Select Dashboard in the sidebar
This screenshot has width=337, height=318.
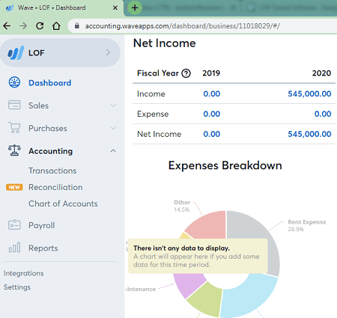(49, 83)
